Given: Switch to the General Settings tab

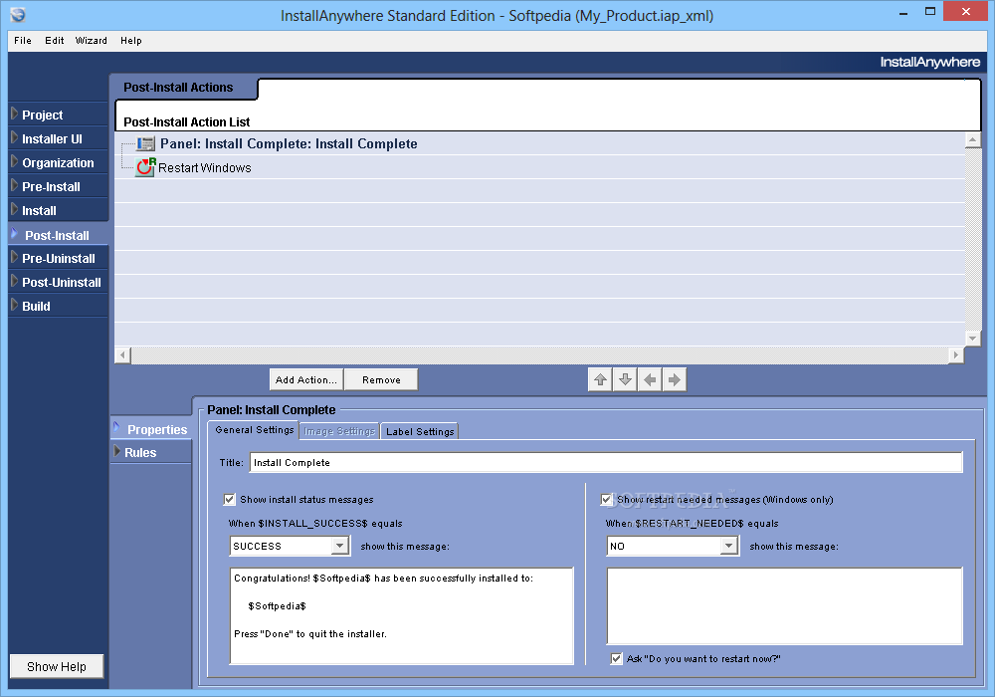Looking at the screenshot, I should tap(254, 430).
